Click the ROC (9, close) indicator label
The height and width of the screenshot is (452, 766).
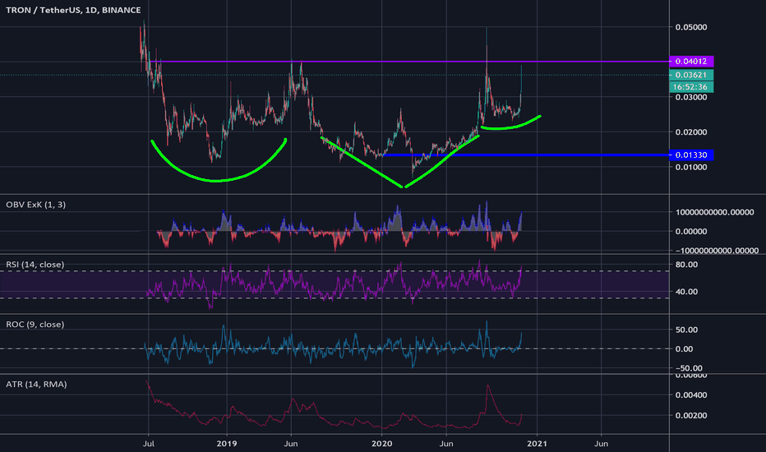[35, 325]
